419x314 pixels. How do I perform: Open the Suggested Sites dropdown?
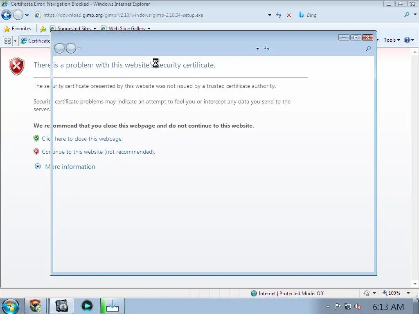[x=73, y=29]
